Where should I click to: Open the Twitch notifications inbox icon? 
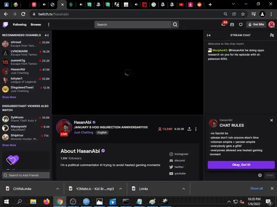[232, 25]
